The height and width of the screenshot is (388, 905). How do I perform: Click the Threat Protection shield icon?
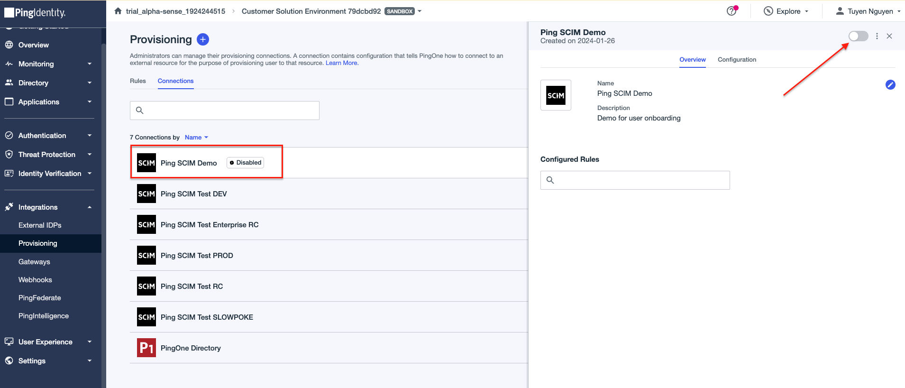pyautogui.click(x=9, y=154)
